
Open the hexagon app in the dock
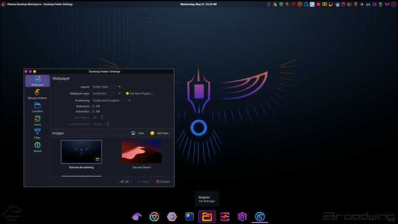tap(172, 217)
